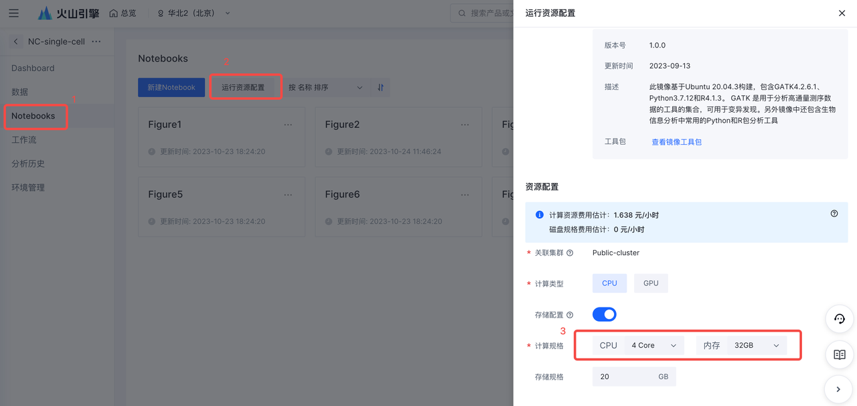
Task: Open the documentation book button
Action: pos(839,354)
